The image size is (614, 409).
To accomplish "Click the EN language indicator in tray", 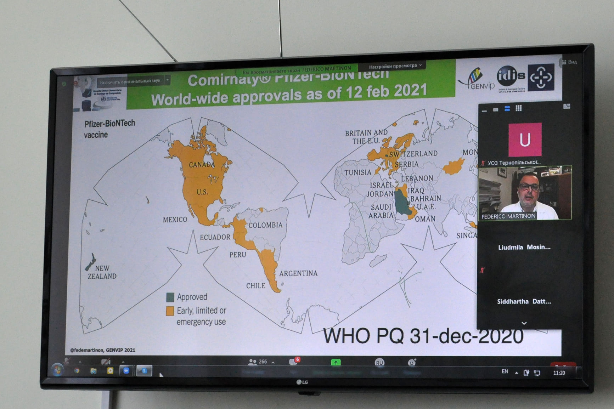I will click(505, 371).
